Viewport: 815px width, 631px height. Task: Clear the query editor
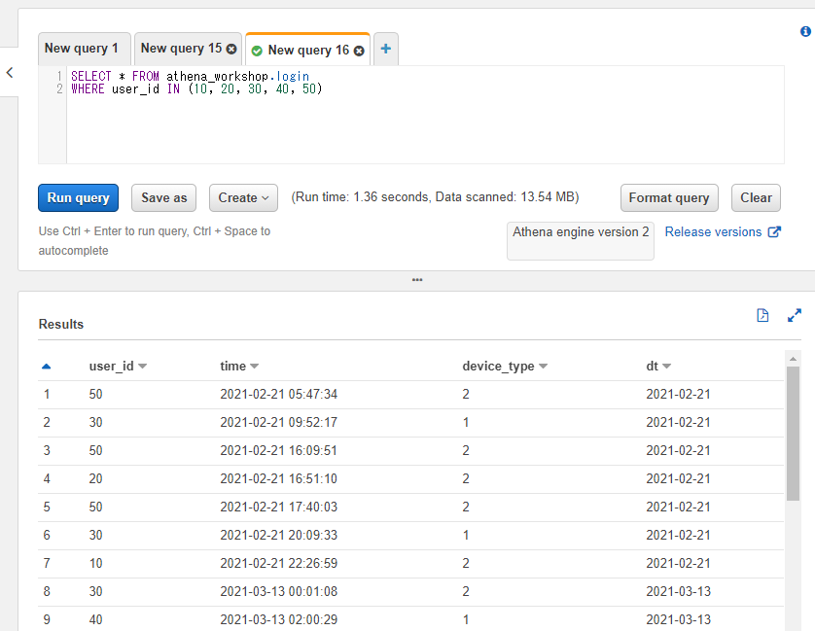point(756,198)
